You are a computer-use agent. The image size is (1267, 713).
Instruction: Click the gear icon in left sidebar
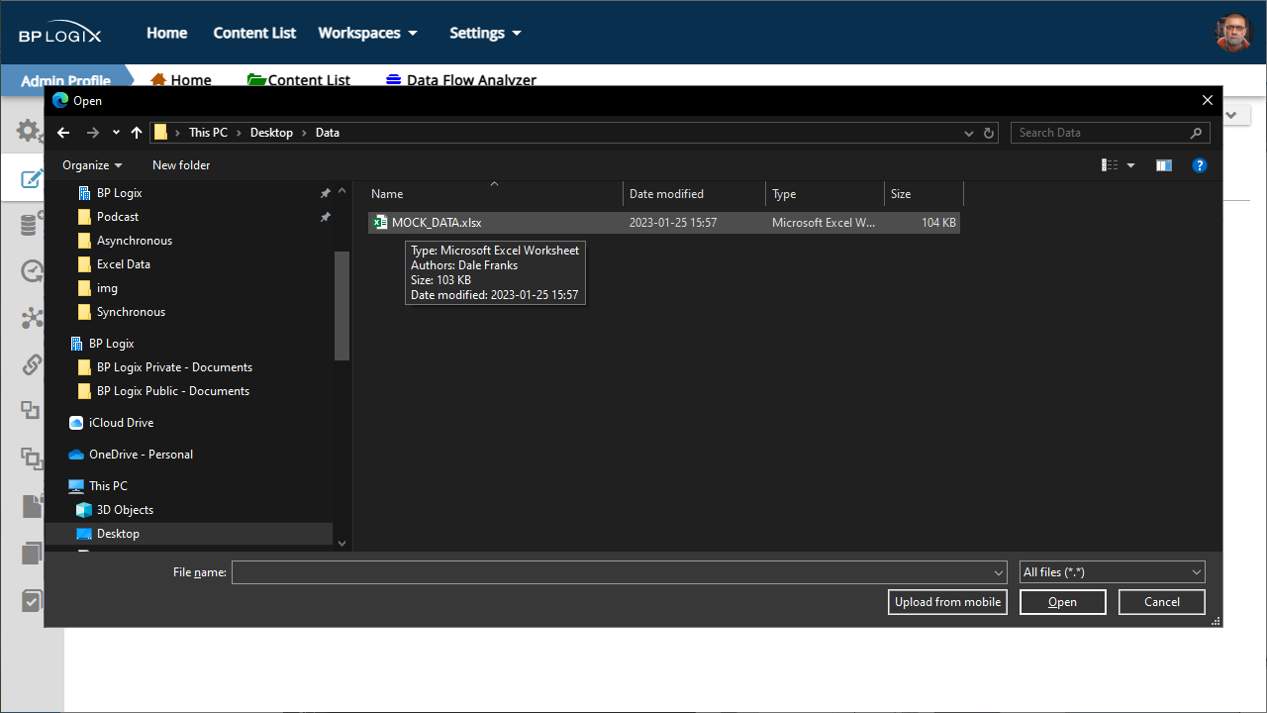coord(29,130)
